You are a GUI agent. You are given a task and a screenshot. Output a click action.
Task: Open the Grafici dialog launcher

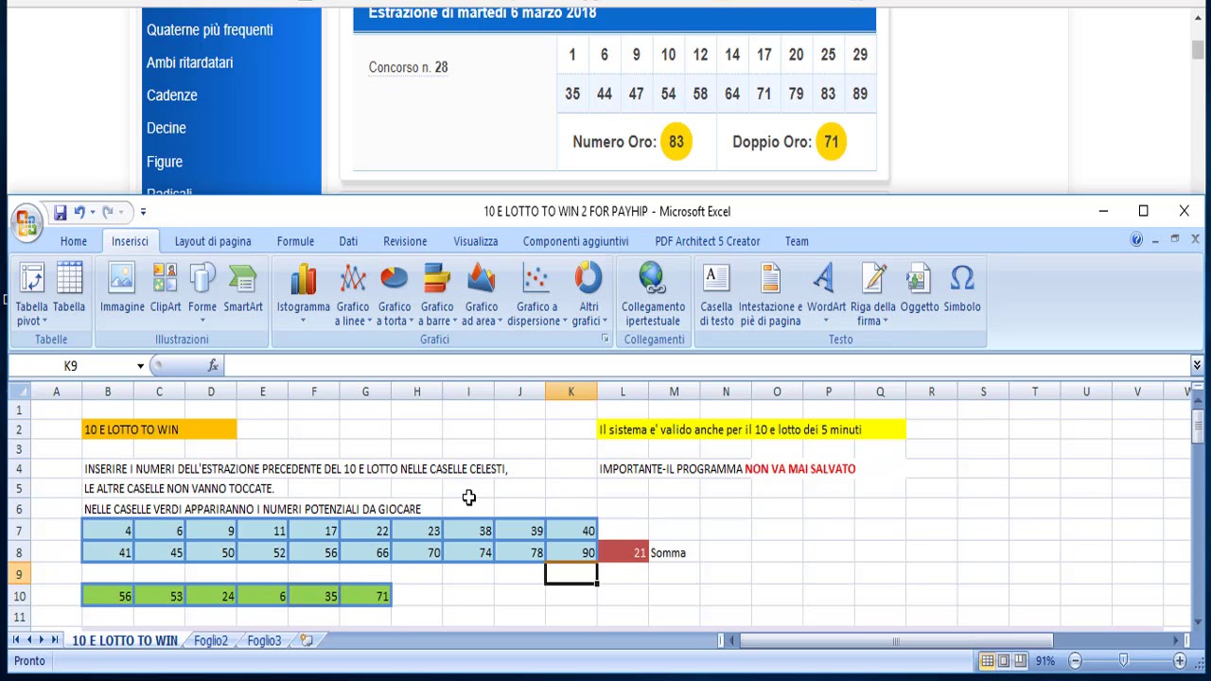[x=605, y=338]
